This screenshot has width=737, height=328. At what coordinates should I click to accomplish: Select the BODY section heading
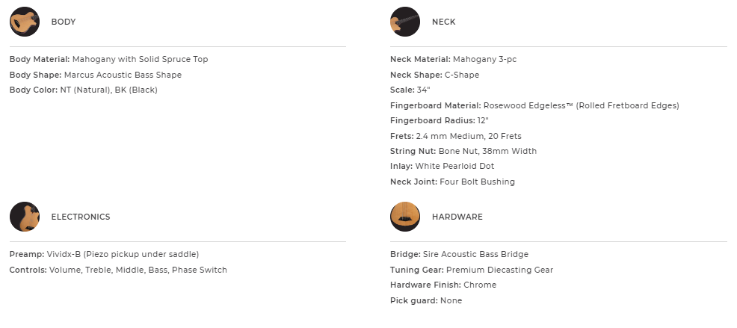pos(64,22)
